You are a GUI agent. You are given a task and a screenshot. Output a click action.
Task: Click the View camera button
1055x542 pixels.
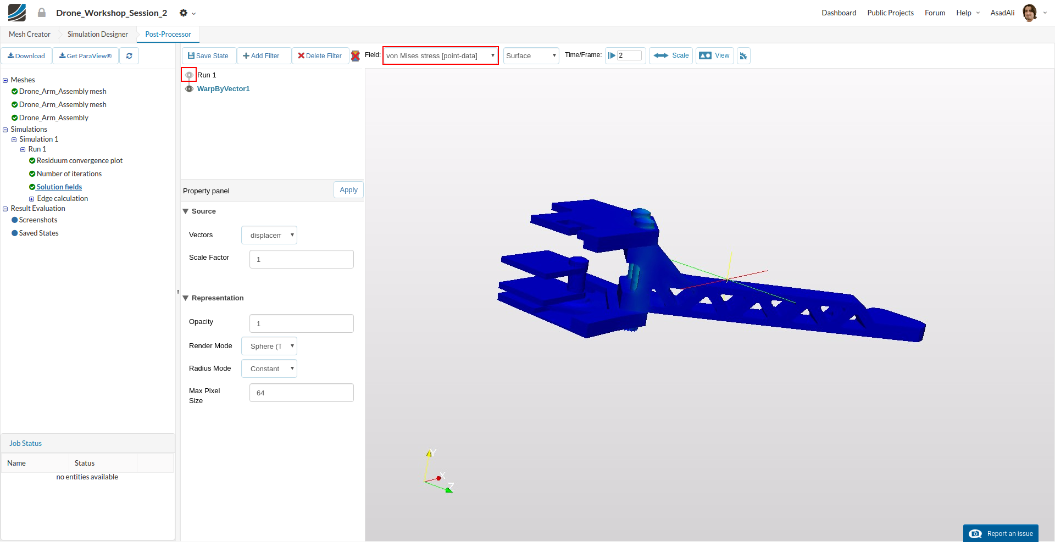pyautogui.click(x=714, y=56)
